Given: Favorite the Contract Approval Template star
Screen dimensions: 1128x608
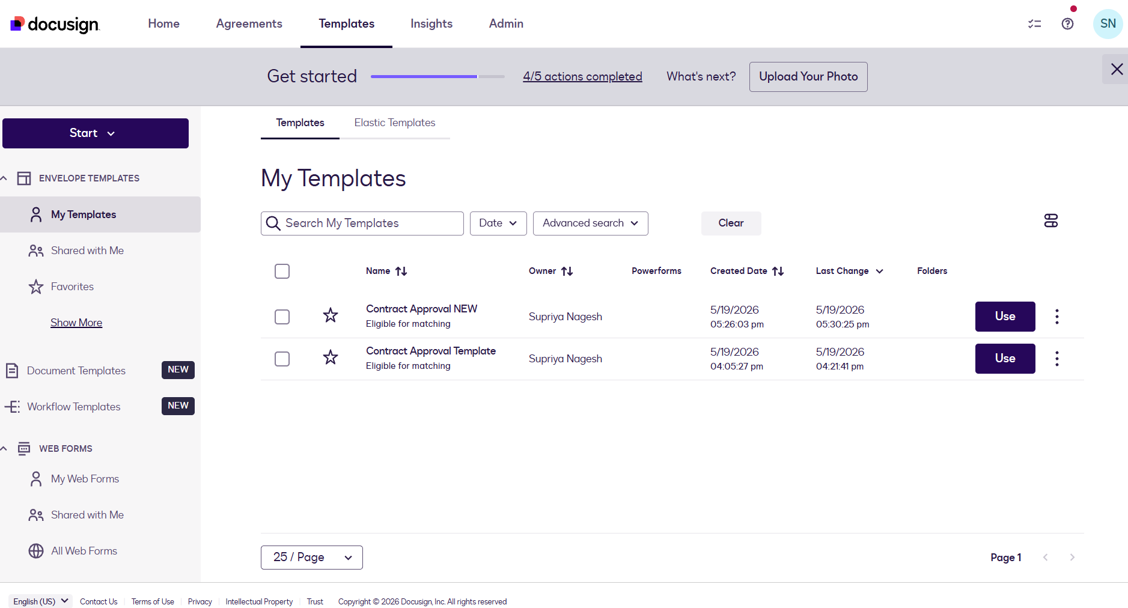Looking at the screenshot, I should [331, 357].
